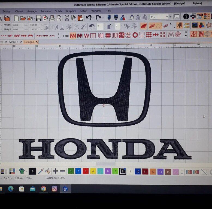Open print preview with the magnifier page icon
This screenshot has height=209, width=212.
(59, 18)
